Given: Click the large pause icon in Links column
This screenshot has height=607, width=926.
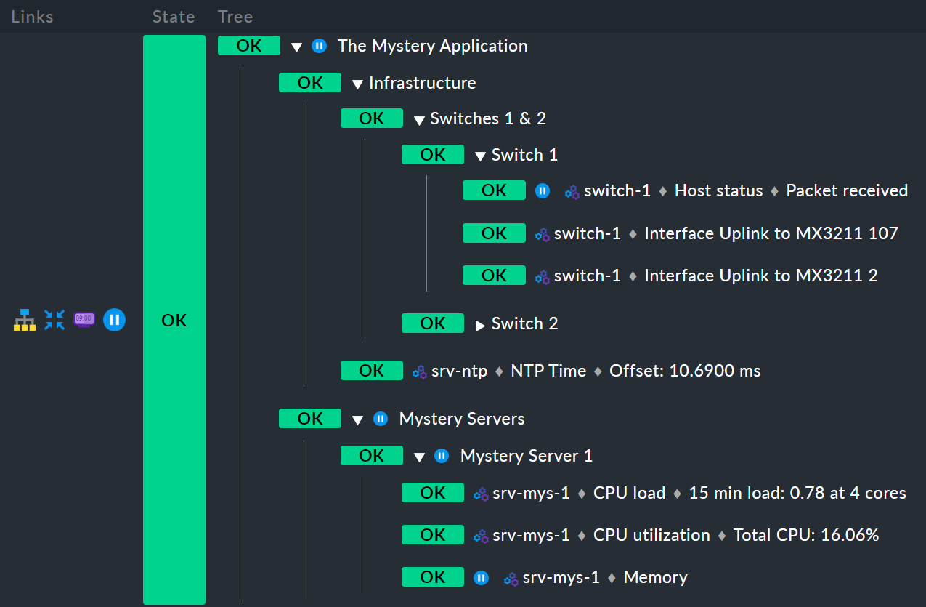Looking at the screenshot, I should 114,320.
